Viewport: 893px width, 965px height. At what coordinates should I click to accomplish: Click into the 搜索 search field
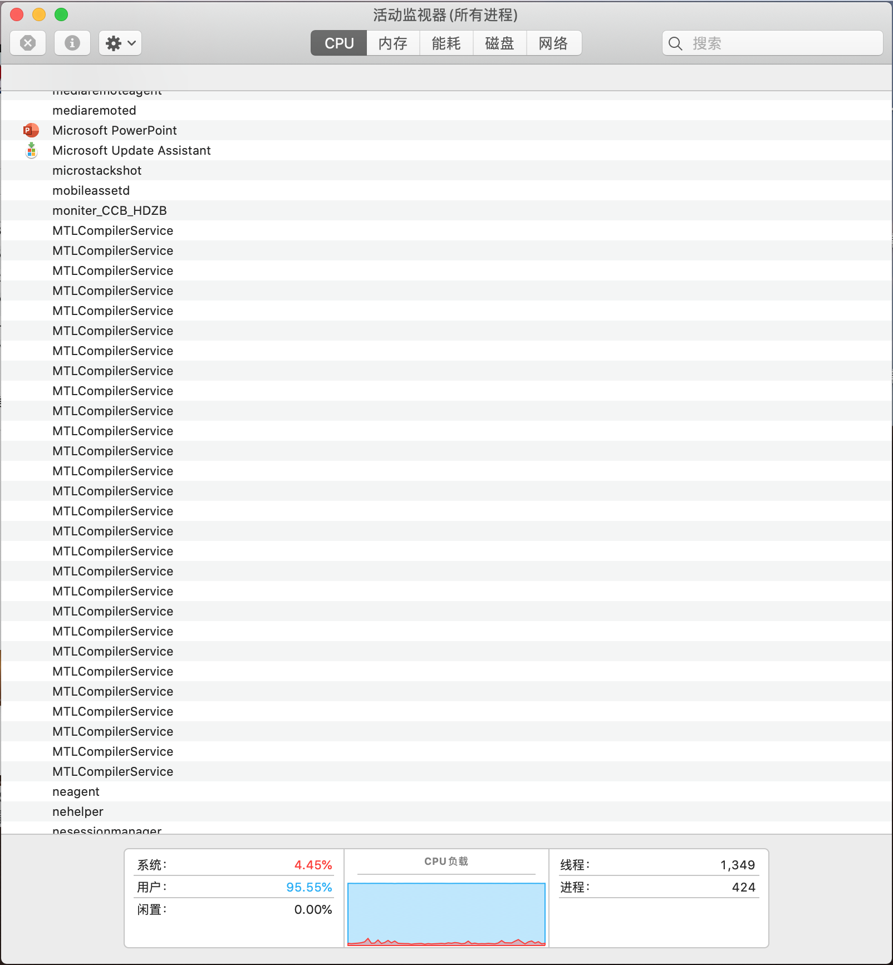coord(779,43)
